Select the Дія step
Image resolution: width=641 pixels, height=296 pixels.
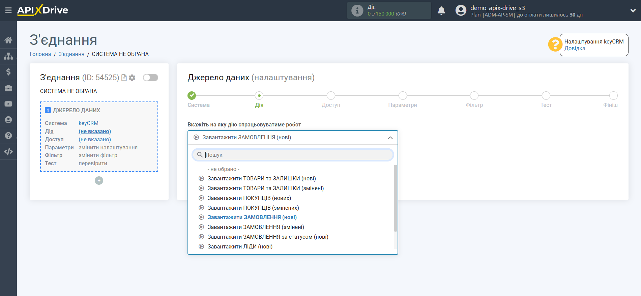pos(259,95)
